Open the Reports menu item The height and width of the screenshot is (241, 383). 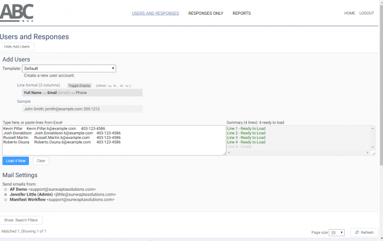(x=241, y=13)
